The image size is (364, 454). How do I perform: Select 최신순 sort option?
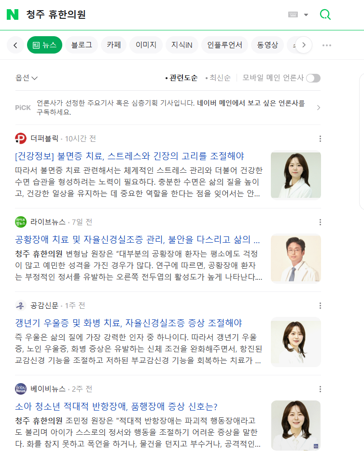(218, 78)
